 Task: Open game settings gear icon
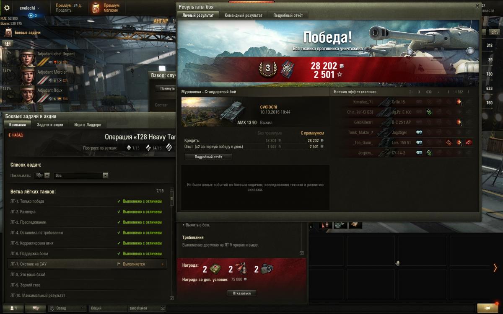tap(7, 8)
